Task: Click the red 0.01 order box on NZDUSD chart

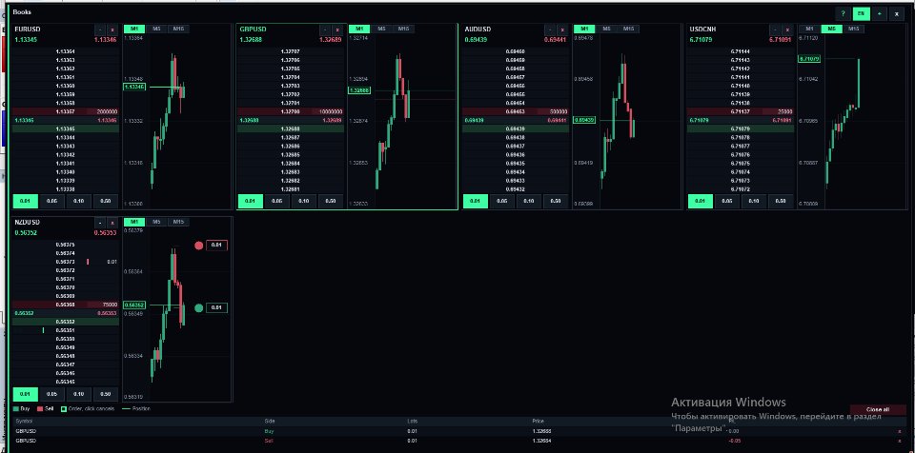Action: [216, 246]
